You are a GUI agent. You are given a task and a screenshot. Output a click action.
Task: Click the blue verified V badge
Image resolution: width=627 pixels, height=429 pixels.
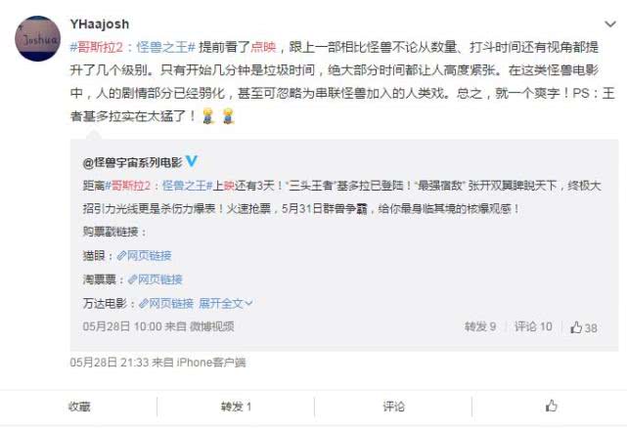point(192,161)
